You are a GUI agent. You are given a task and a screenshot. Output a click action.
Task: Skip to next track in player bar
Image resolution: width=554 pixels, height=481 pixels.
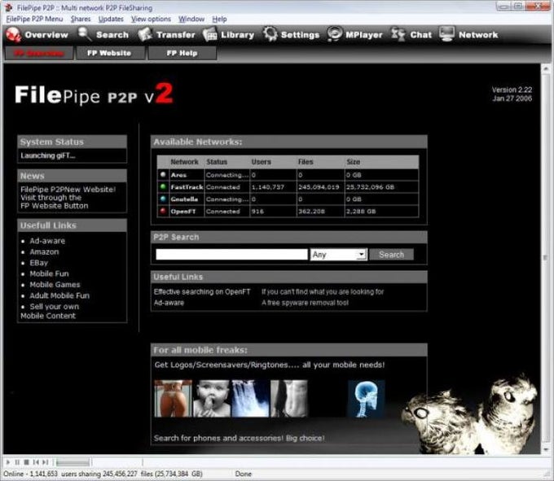pyautogui.click(x=46, y=462)
